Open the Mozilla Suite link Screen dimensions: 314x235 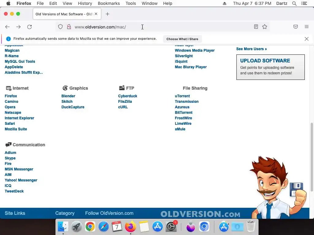point(16,129)
